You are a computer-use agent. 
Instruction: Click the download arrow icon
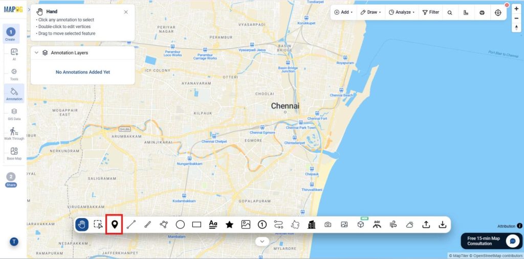pos(443,225)
